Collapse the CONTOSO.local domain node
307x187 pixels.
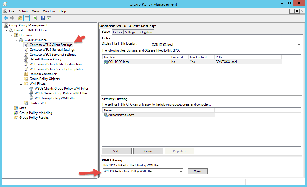(16, 40)
